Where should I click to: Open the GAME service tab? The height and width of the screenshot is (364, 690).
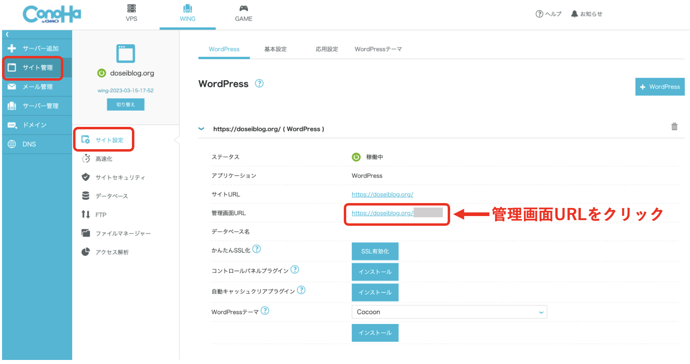244,13
